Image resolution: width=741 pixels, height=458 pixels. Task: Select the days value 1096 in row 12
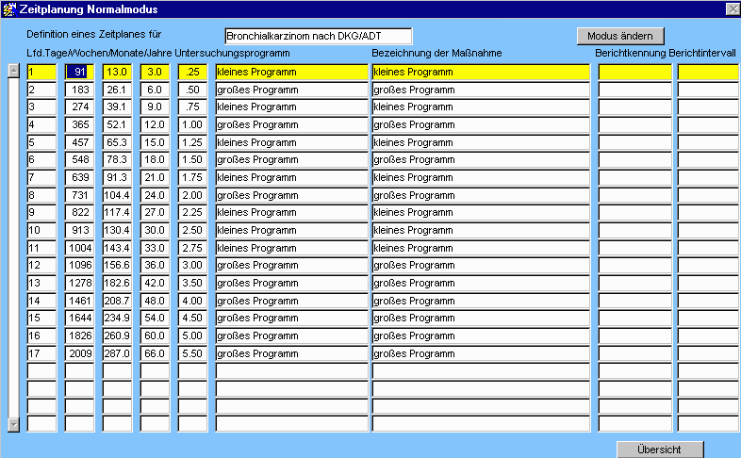click(x=79, y=266)
